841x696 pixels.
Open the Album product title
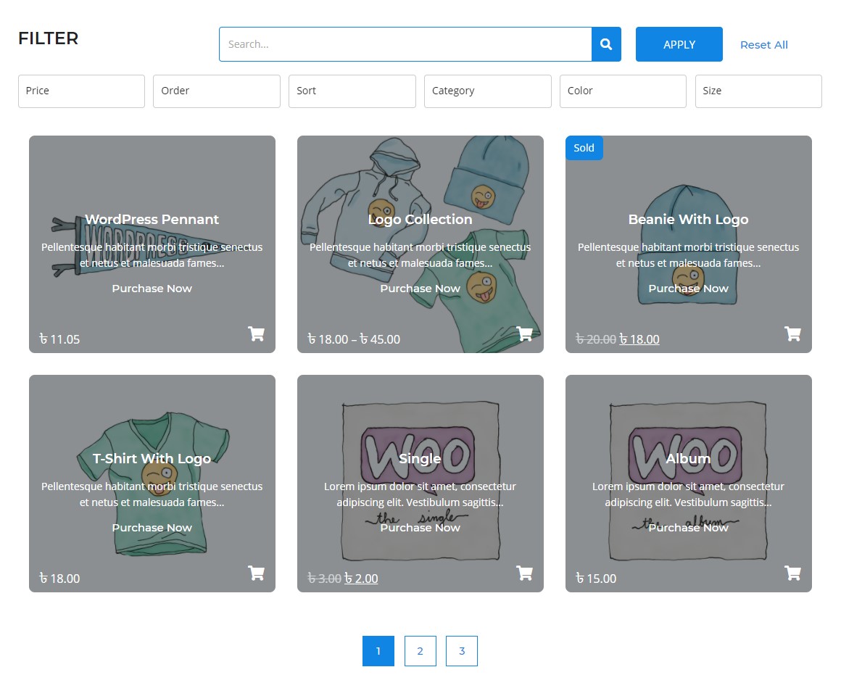[688, 458]
